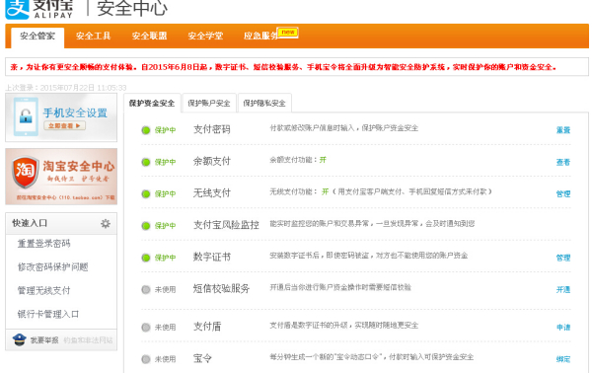Open the 手机安全设置 banner title
This screenshot has height=373, width=592.
[x=75, y=112]
